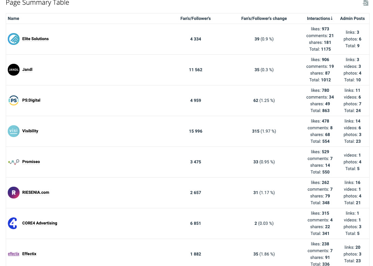Open the RIESENIA.com page link
Viewport: 373px width, 266px height.
coord(36,192)
